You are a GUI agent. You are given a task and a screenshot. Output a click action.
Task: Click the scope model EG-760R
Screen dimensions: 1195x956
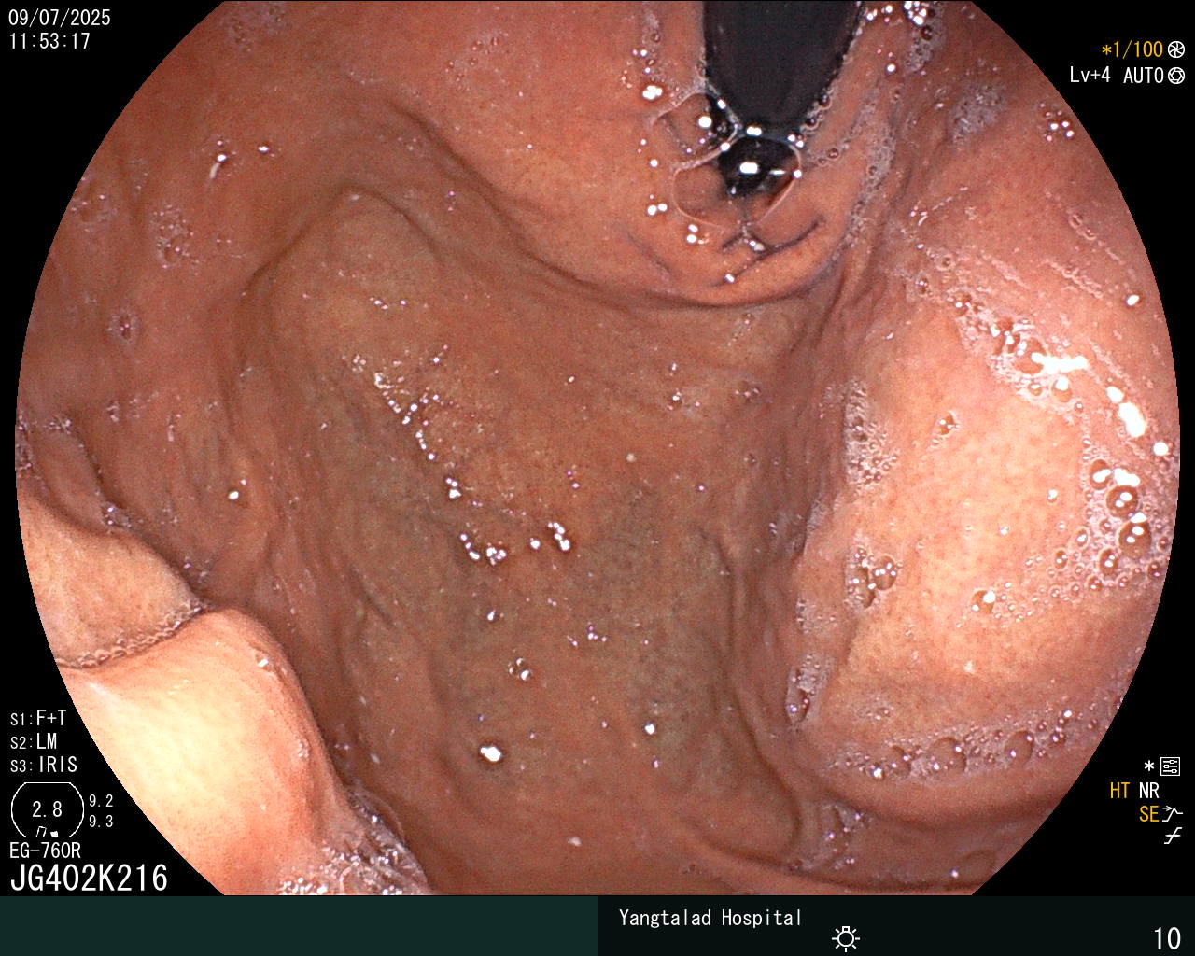pyautogui.click(x=45, y=851)
